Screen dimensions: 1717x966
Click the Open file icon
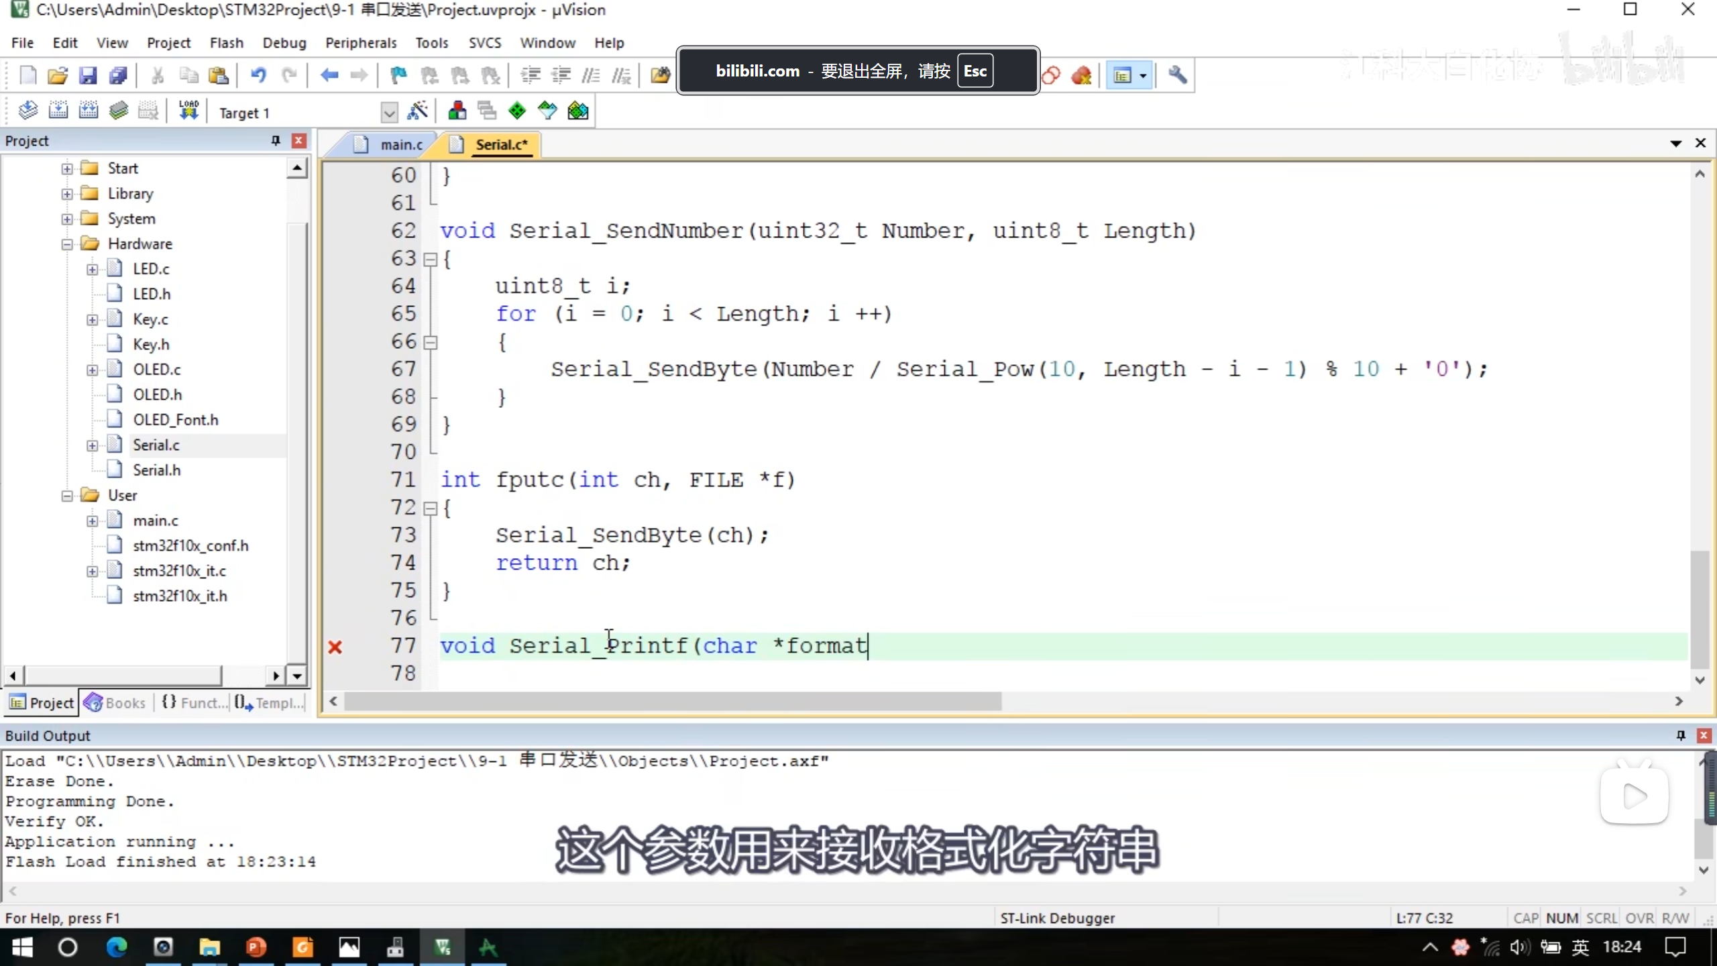click(x=58, y=75)
